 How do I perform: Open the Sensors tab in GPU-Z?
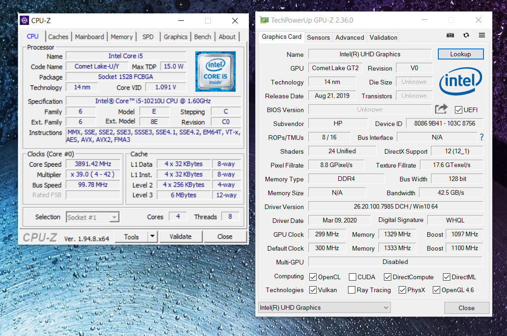point(318,37)
